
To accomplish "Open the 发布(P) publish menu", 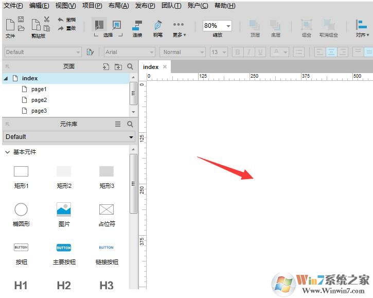I will point(145,6).
